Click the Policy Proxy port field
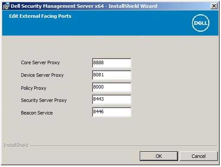This screenshot has height=167, width=221. tap(112, 87)
